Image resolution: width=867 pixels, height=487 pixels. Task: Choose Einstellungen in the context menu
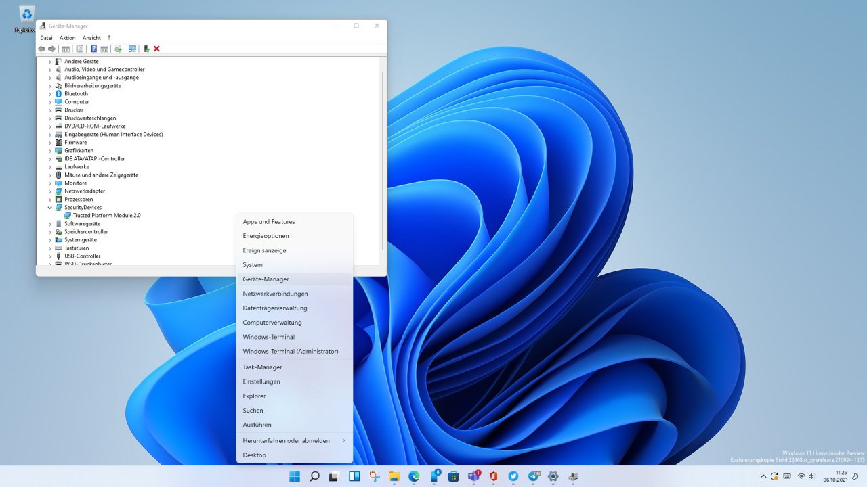click(x=295, y=381)
